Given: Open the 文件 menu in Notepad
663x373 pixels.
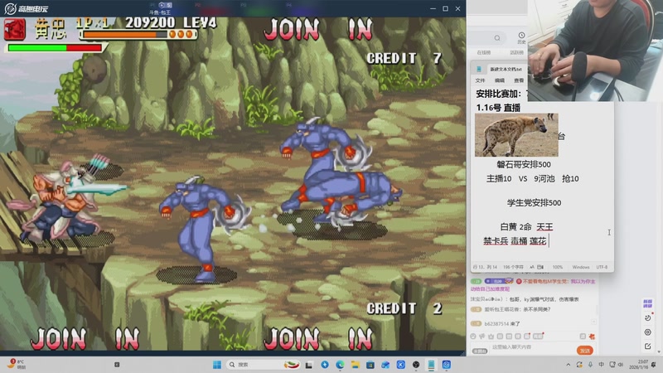Looking at the screenshot, I should [480, 80].
